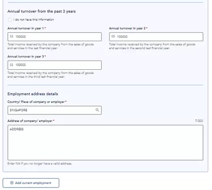Screen dimensions: 212x190
Task: Click the S$ prefix in year 3 turnover field
Action: click(11, 65)
